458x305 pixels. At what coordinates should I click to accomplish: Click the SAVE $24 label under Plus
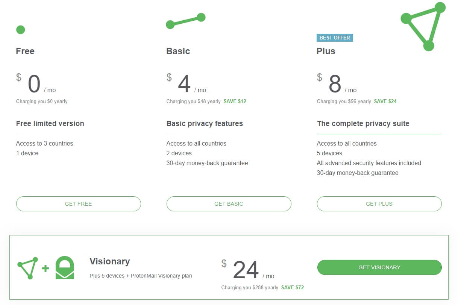[385, 101]
